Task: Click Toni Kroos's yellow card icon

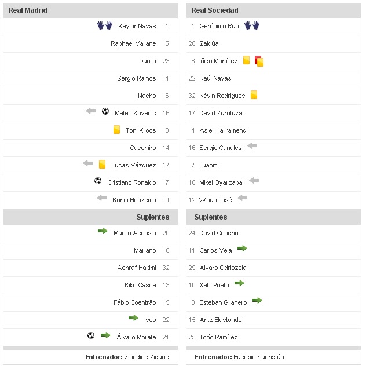Action: coord(117,130)
